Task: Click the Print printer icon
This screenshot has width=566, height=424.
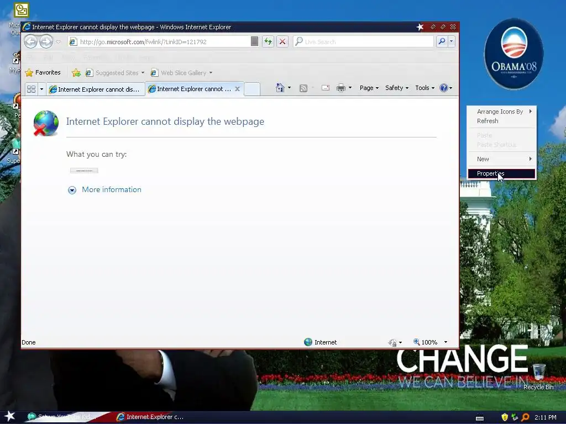Action: (341, 88)
